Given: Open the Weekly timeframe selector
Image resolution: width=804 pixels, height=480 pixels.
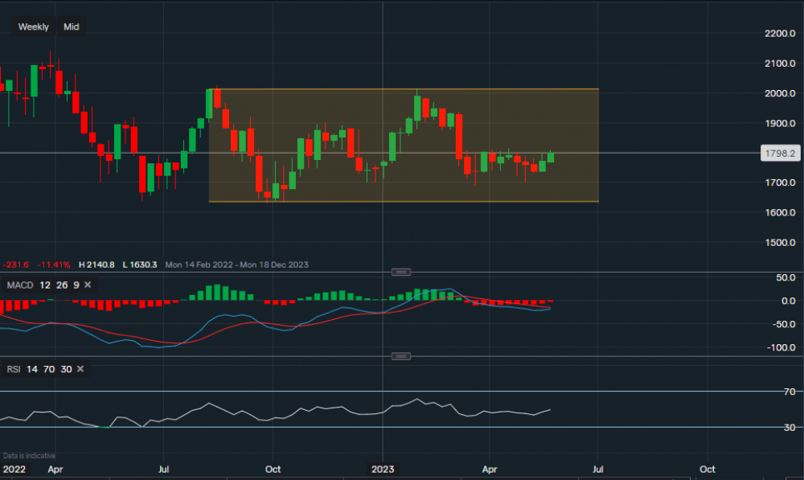Looking at the screenshot, I should pyautogui.click(x=34, y=27).
